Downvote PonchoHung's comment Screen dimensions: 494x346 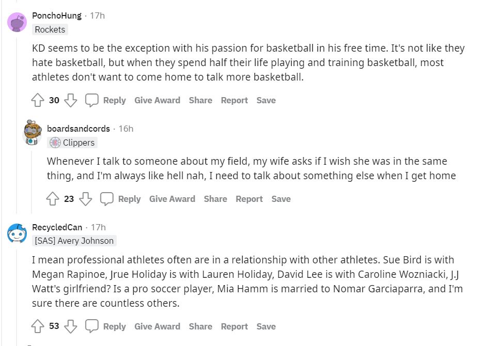71,100
